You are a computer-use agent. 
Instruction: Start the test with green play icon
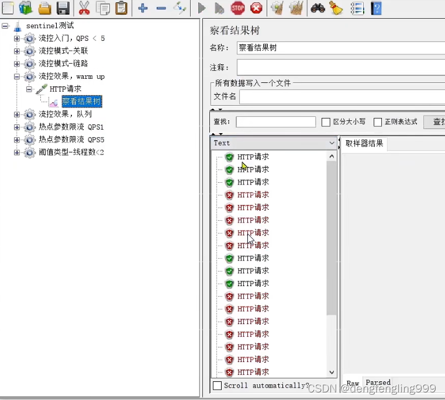point(202,8)
